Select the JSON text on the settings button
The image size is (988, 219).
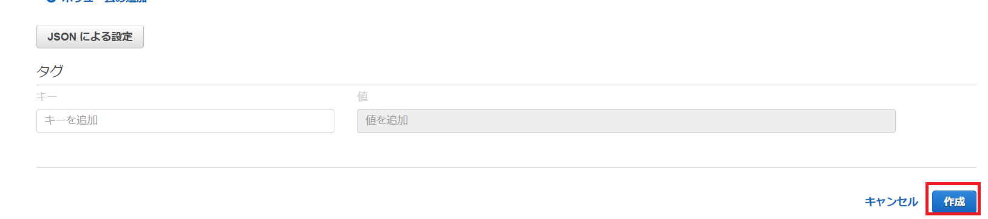tap(62, 37)
